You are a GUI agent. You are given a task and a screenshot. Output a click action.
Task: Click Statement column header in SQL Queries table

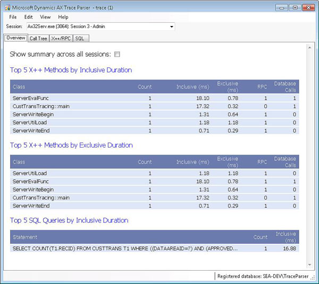[25, 237]
